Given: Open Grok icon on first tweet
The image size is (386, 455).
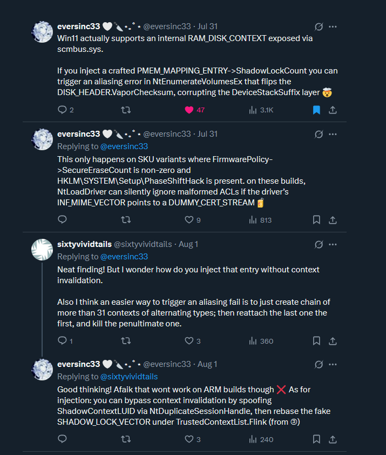Looking at the screenshot, I should [319, 26].
